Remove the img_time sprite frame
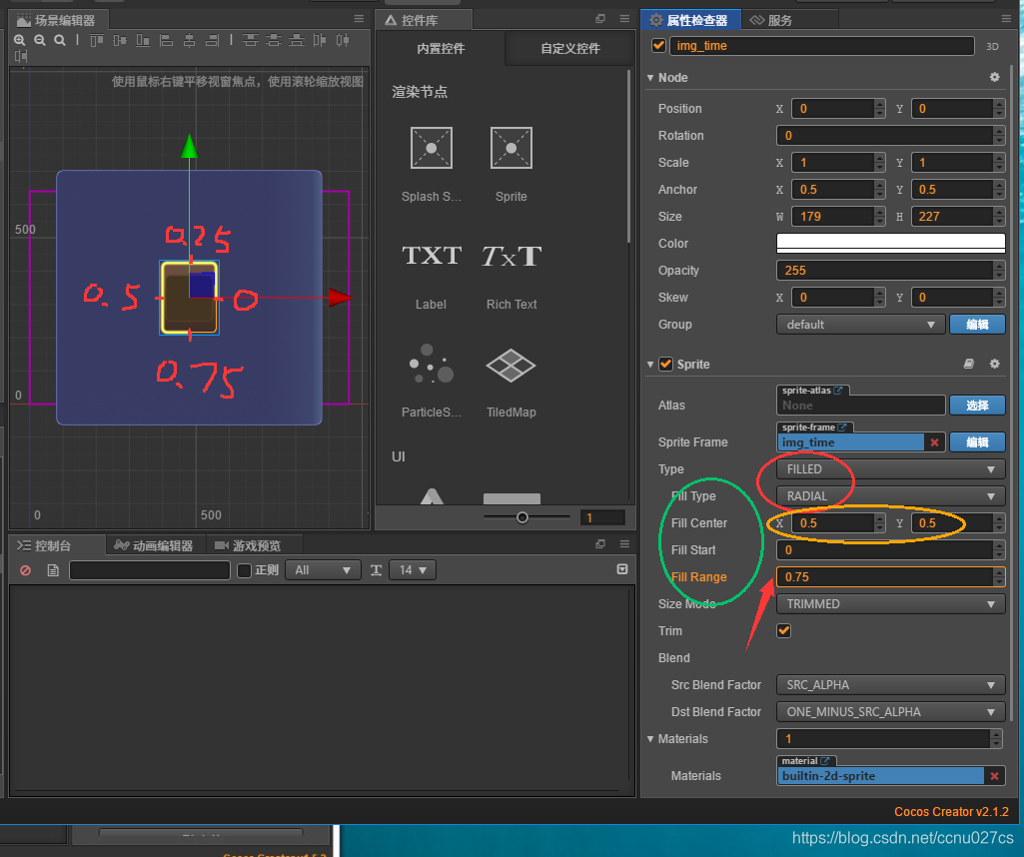 [934, 442]
